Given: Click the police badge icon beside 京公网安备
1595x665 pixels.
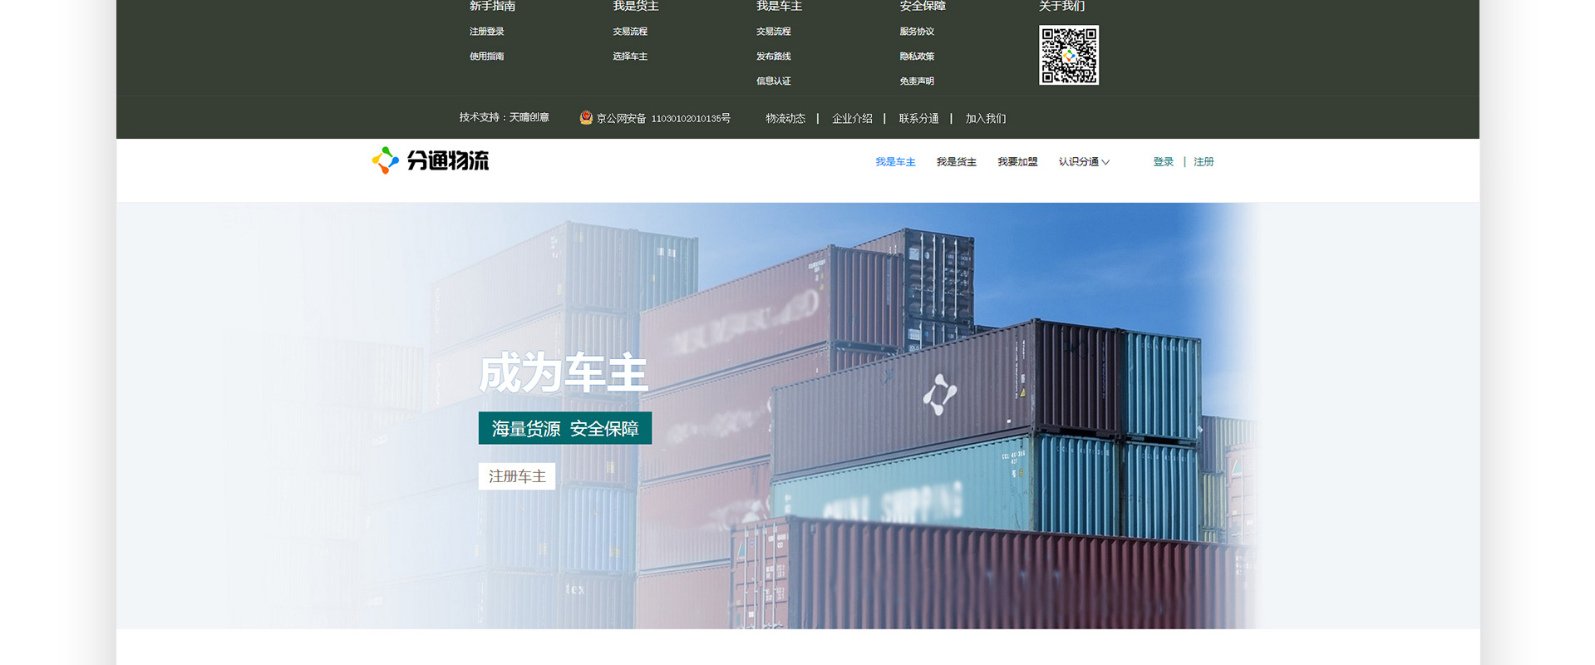Looking at the screenshot, I should (x=586, y=118).
